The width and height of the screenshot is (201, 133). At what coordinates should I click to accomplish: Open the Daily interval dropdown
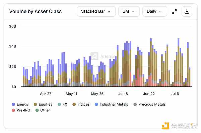[155, 11]
